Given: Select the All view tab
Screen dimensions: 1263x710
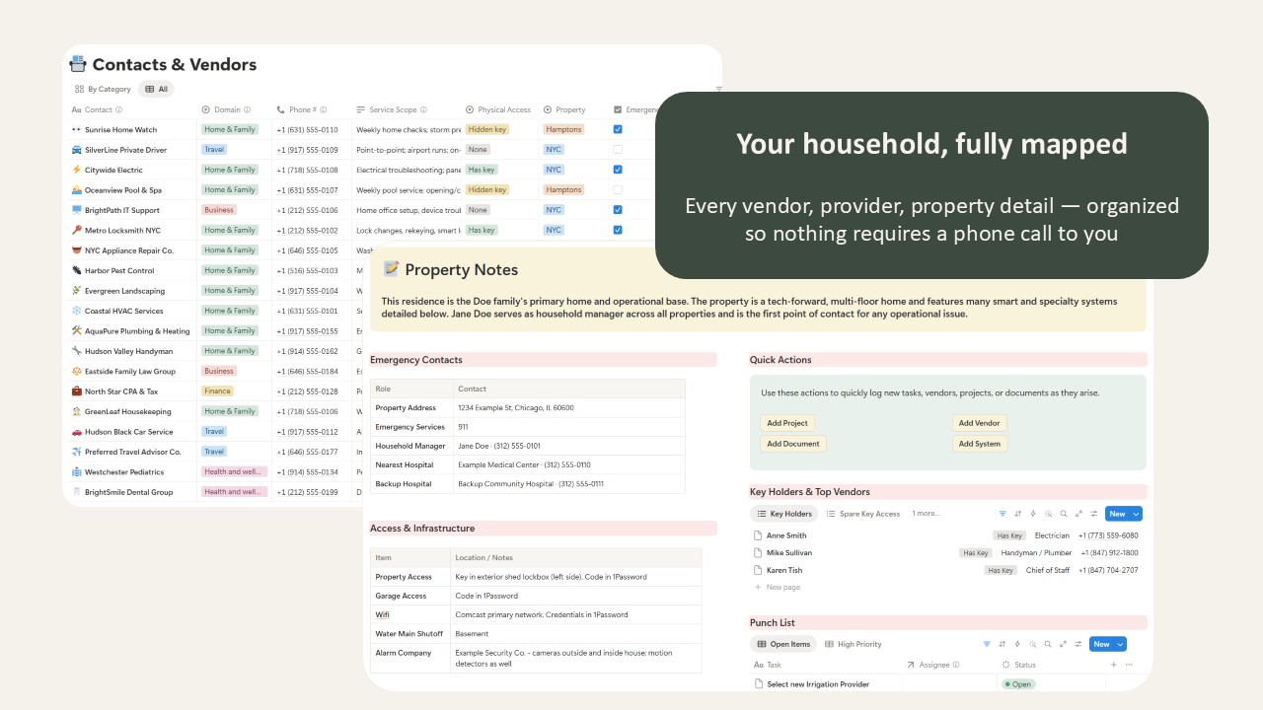Looking at the screenshot, I should pos(157,89).
